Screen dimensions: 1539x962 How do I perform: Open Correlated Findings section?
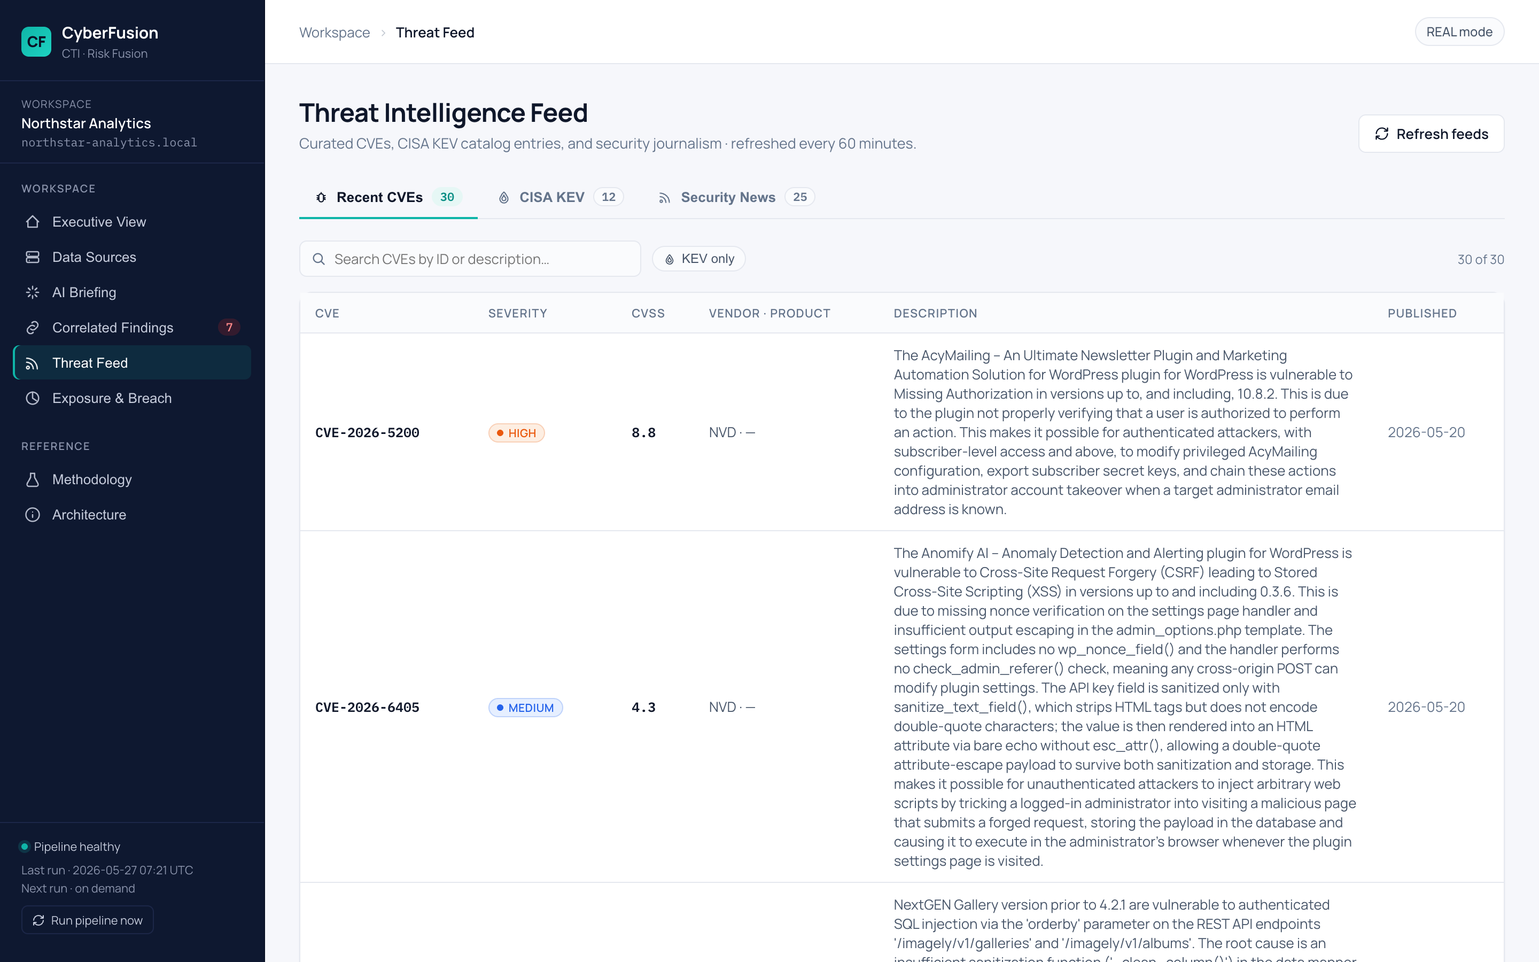tap(131, 328)
